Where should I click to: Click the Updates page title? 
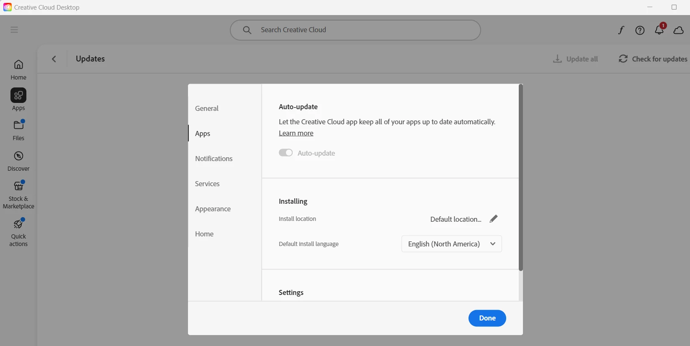(90, 59)
